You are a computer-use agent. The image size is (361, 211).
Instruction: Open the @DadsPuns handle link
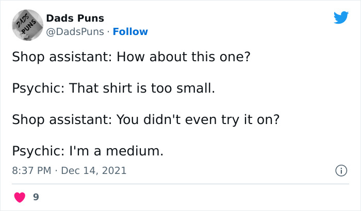point(75,31)
